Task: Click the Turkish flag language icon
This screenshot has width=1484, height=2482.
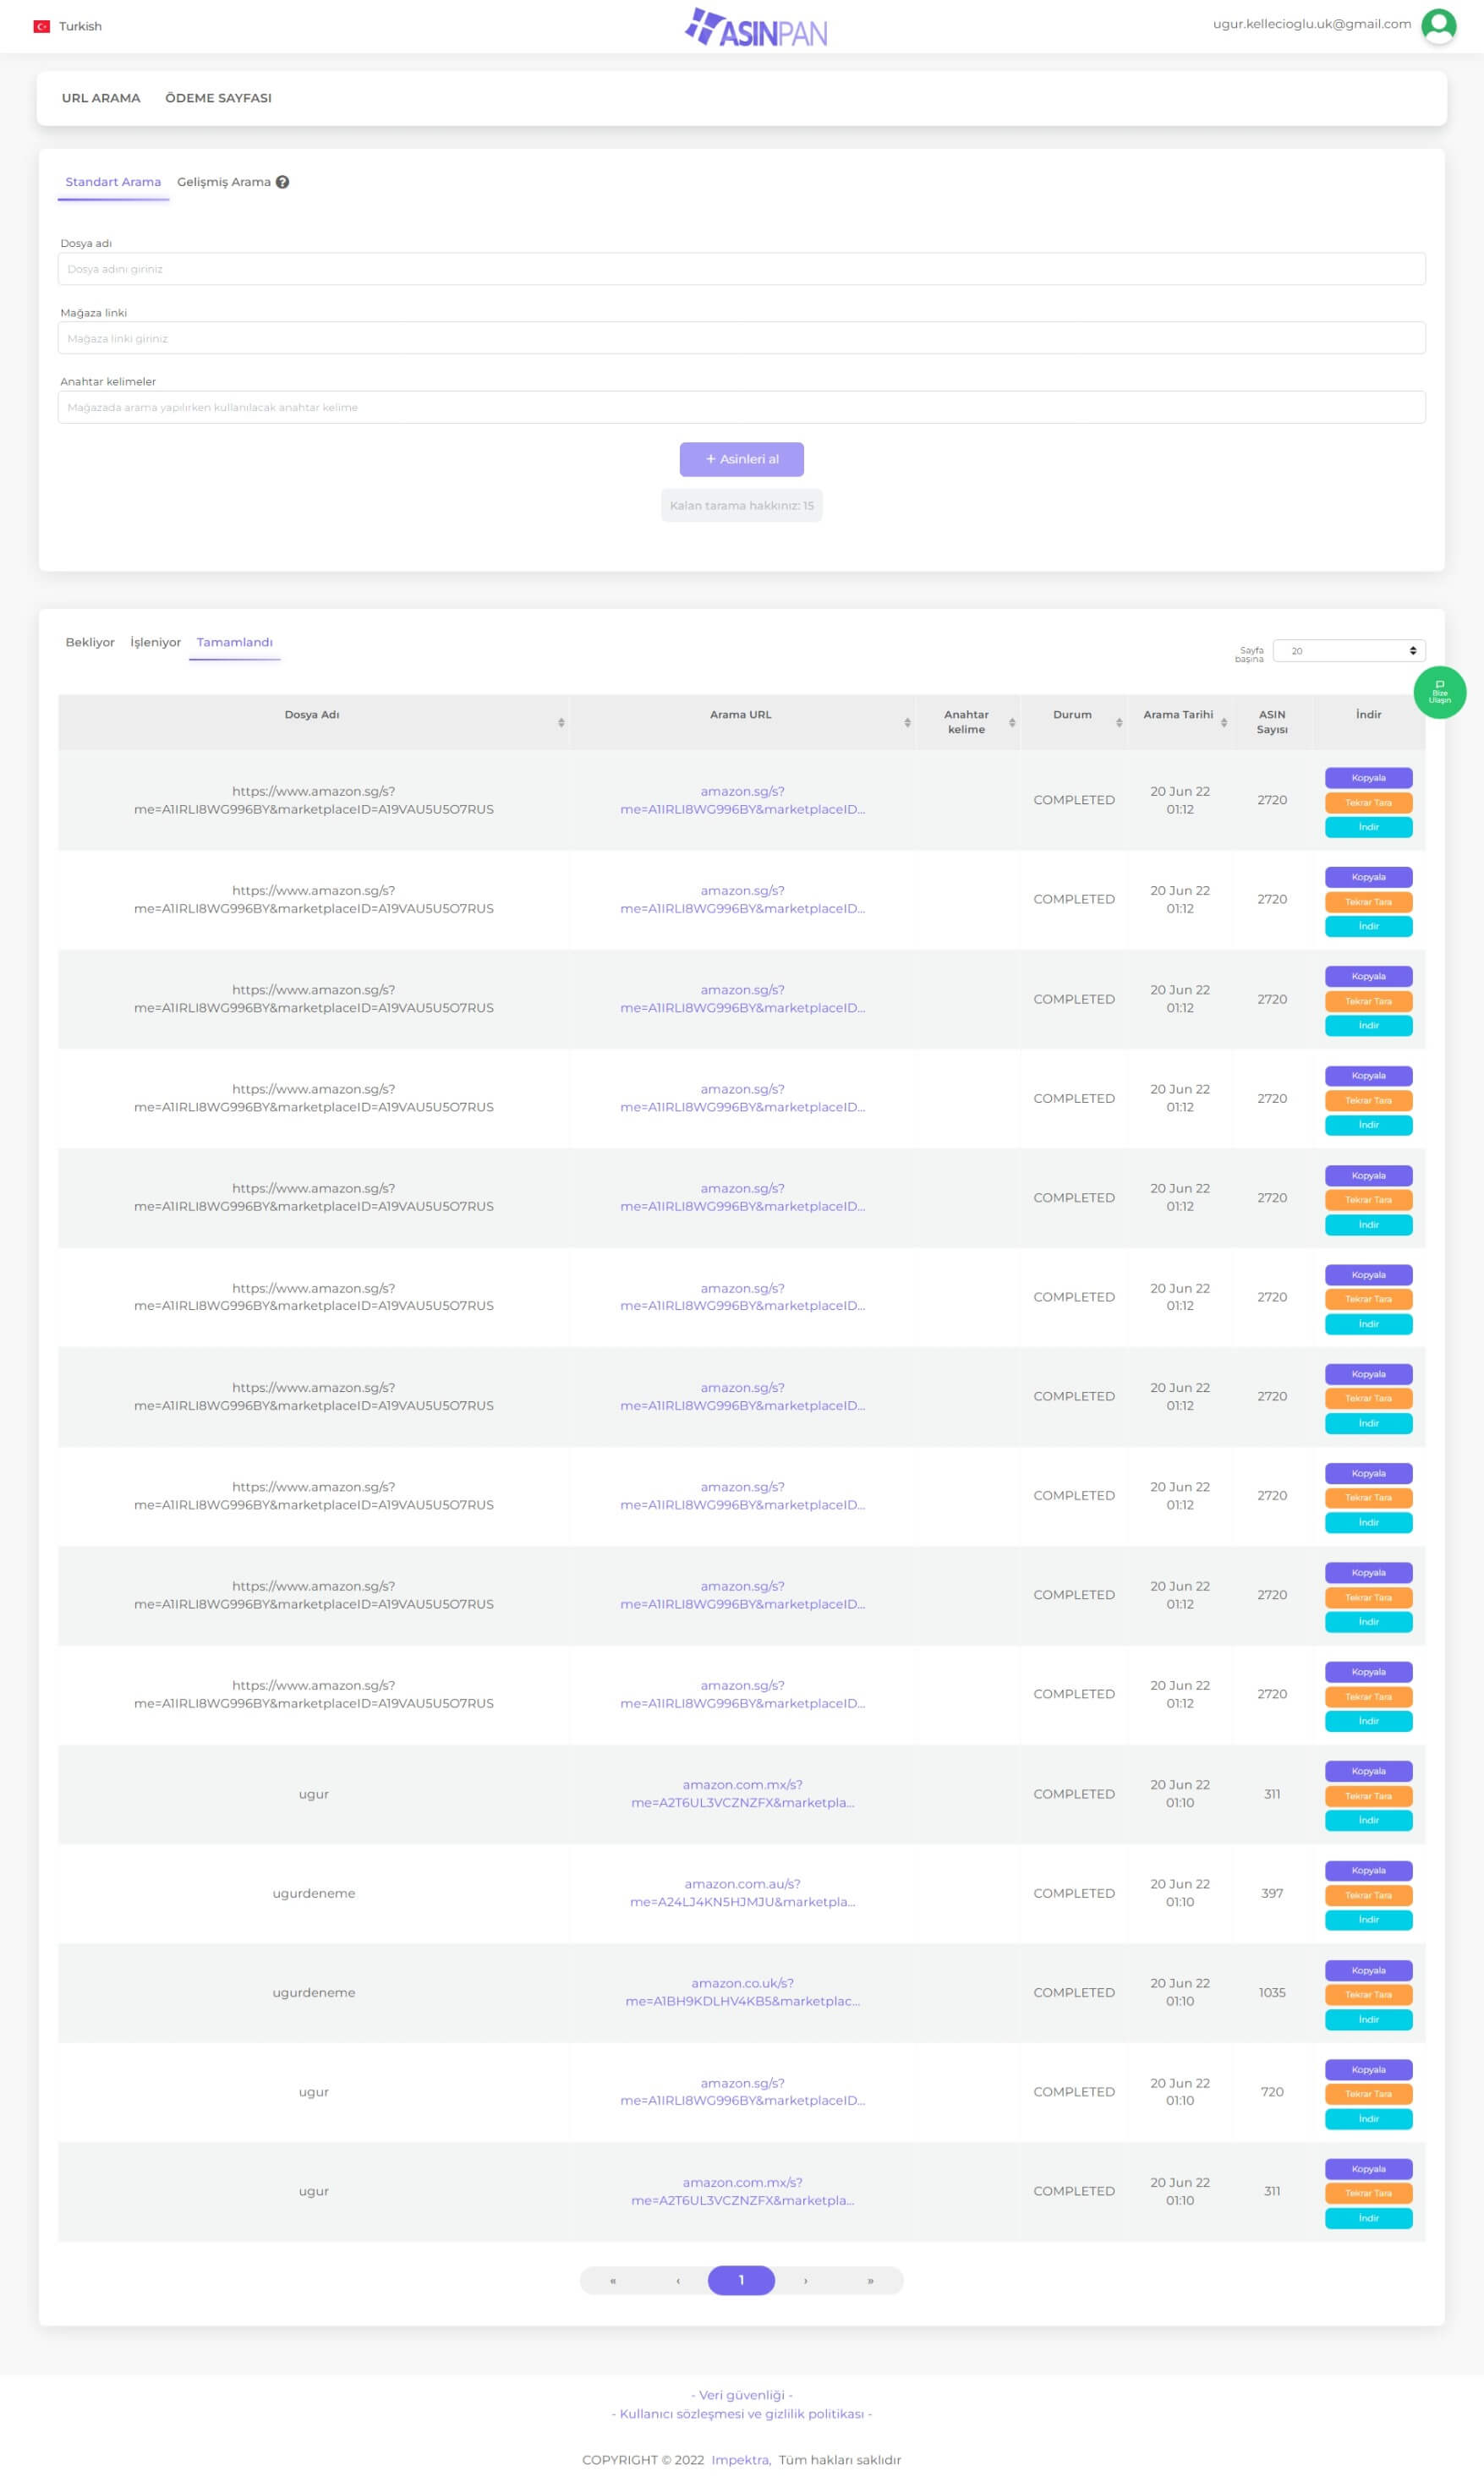Action: 42,26
